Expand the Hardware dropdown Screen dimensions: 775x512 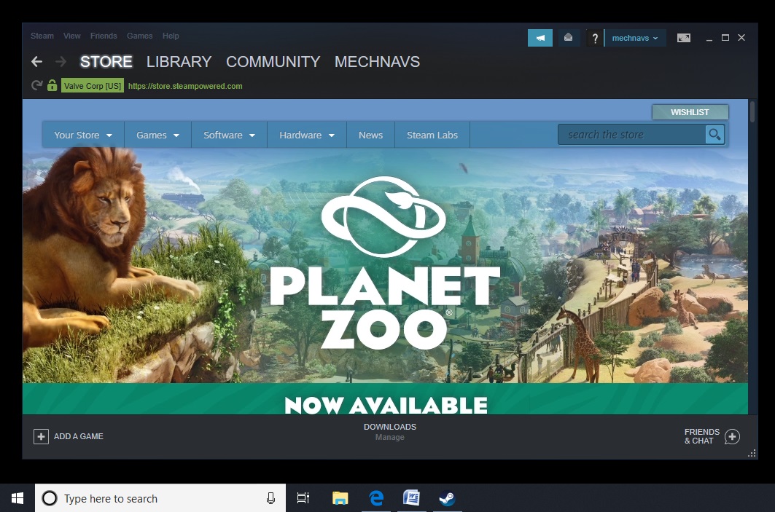307,135
